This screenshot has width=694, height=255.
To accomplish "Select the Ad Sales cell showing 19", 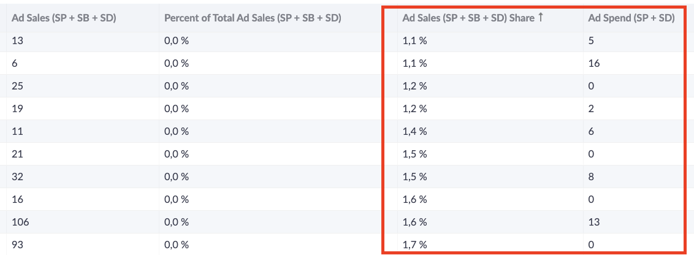I will [x=82, y=108].
